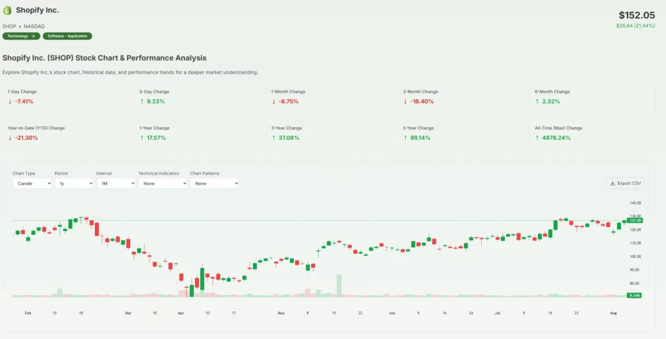Click the Feb label on the time axis

click(x=28, y=313)
